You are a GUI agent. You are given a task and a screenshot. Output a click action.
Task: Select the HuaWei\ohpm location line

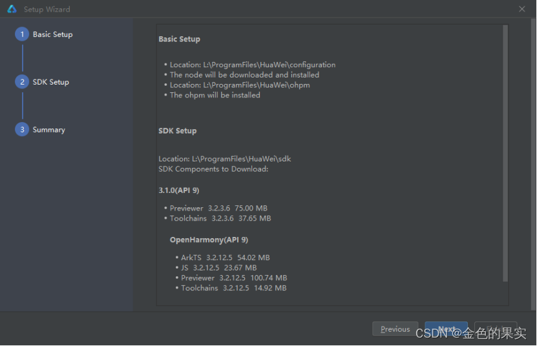[x=240, y=85]
